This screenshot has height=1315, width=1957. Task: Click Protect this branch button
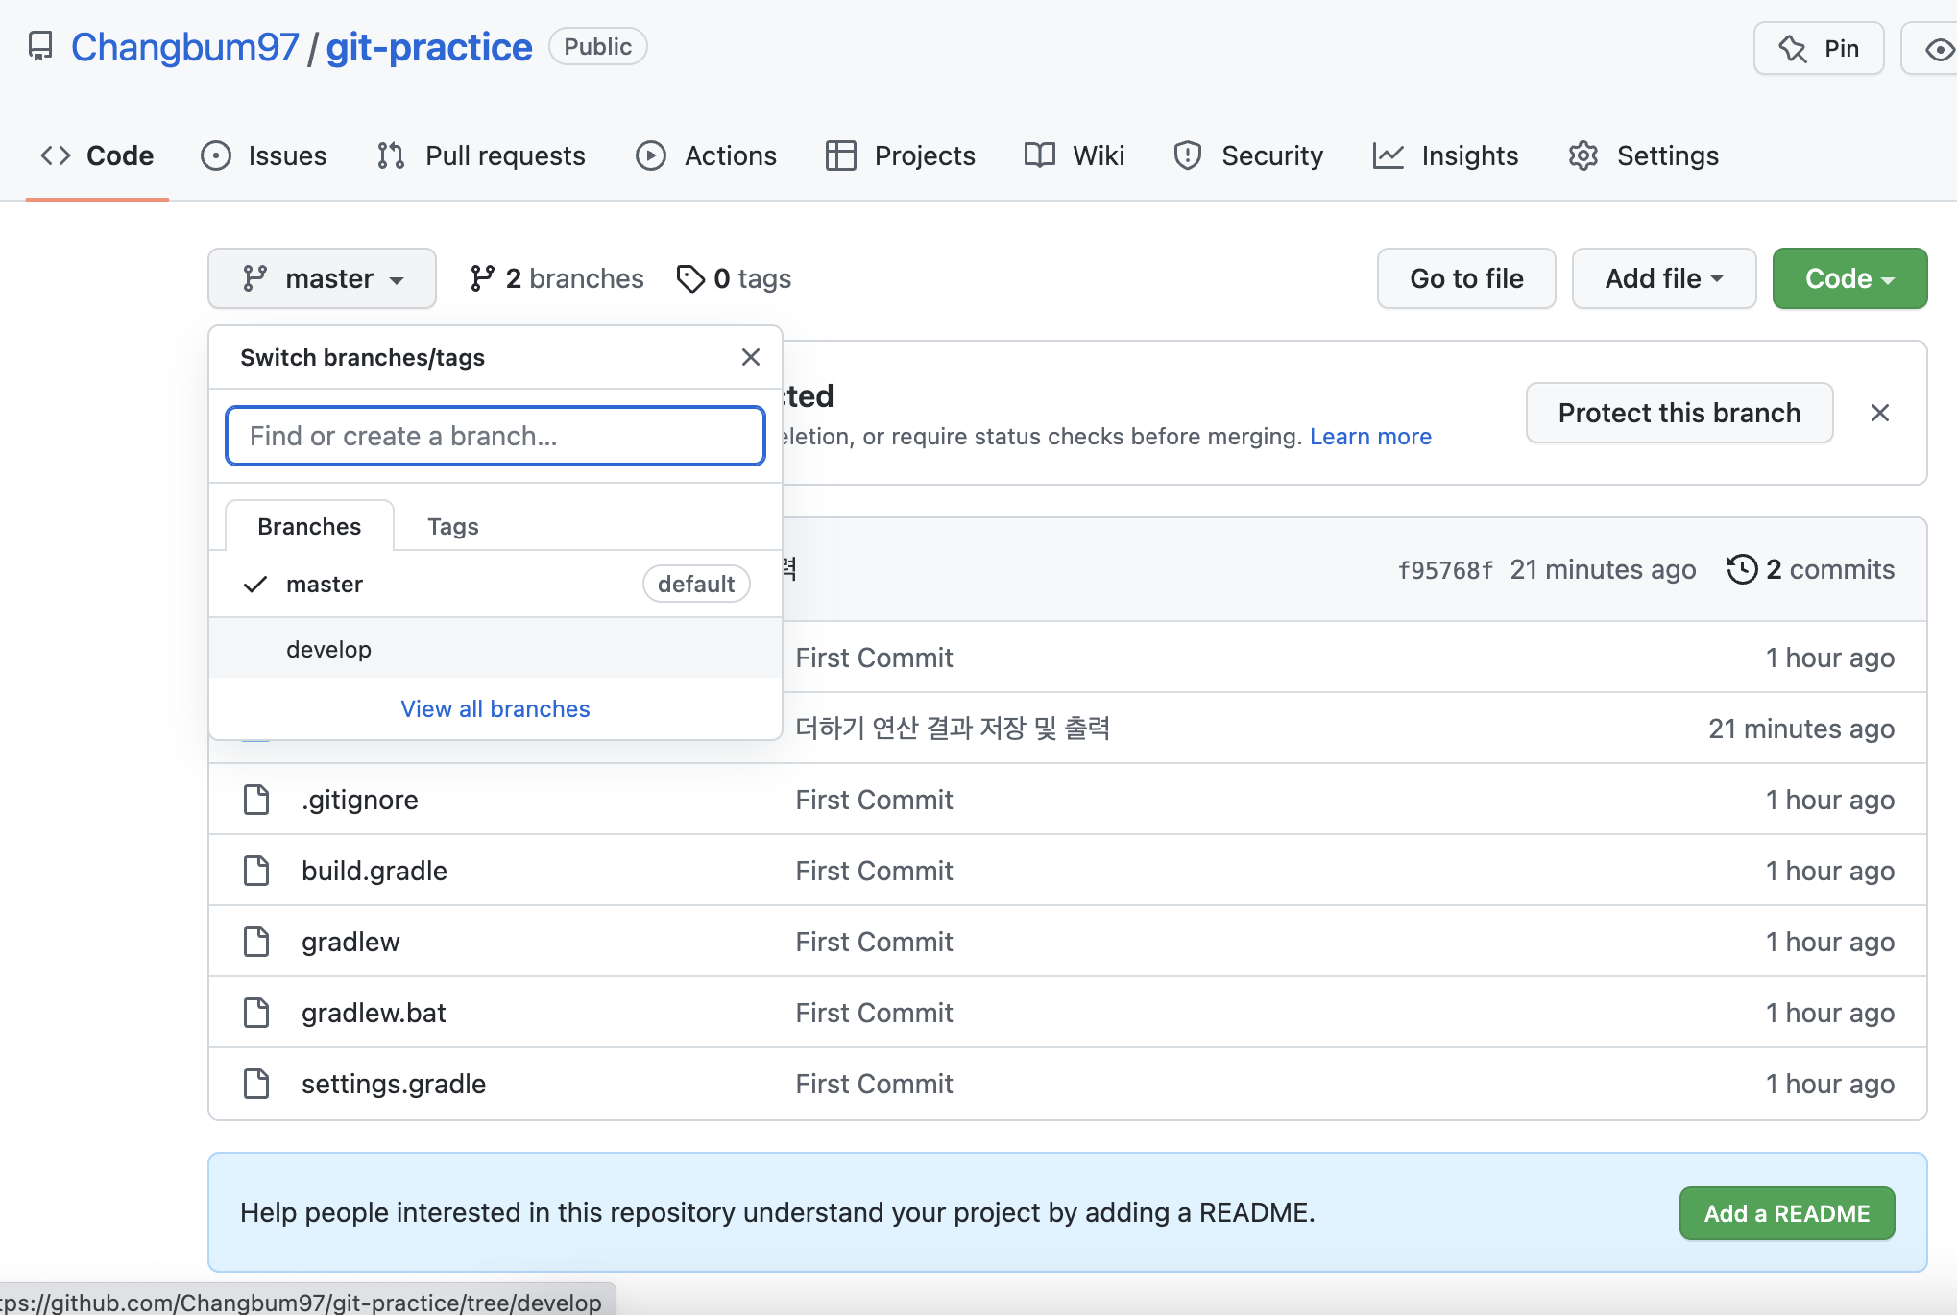(x=1679, y=413)
